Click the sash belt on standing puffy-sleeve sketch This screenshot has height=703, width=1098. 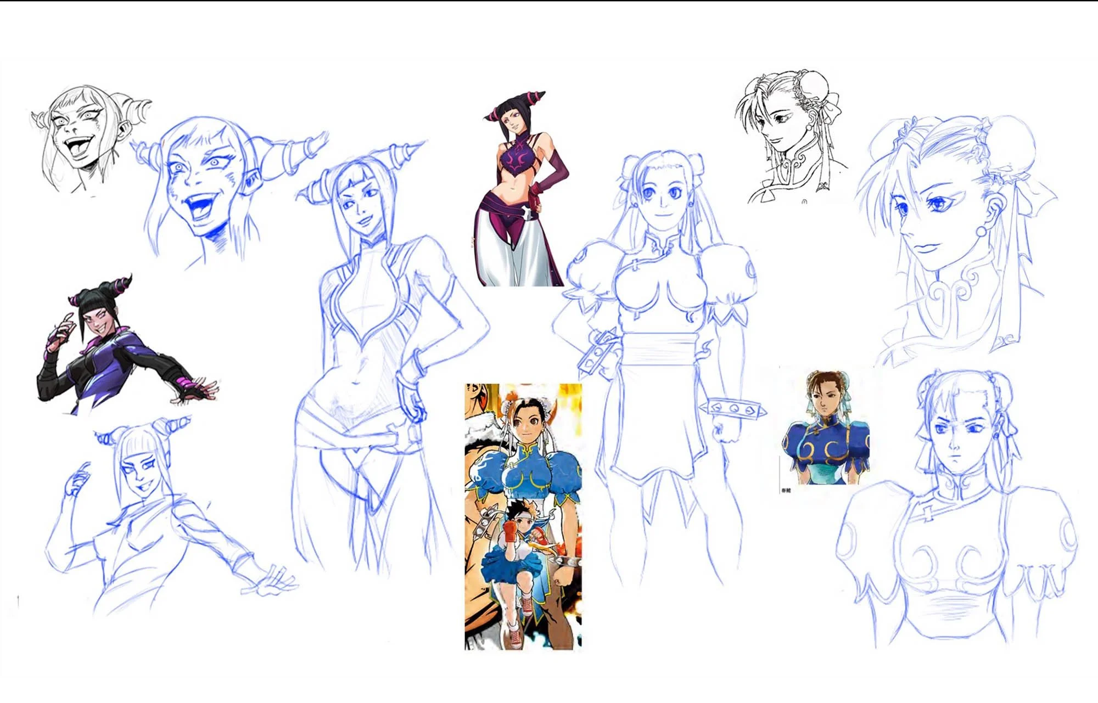(659, 350)
